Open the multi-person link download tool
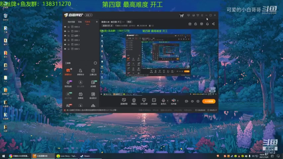Viewport: 283px width, 159px height. (x=81, y=84)
